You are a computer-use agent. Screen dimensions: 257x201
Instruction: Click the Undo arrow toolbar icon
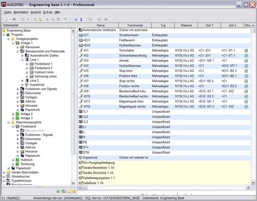coord(65,19)
